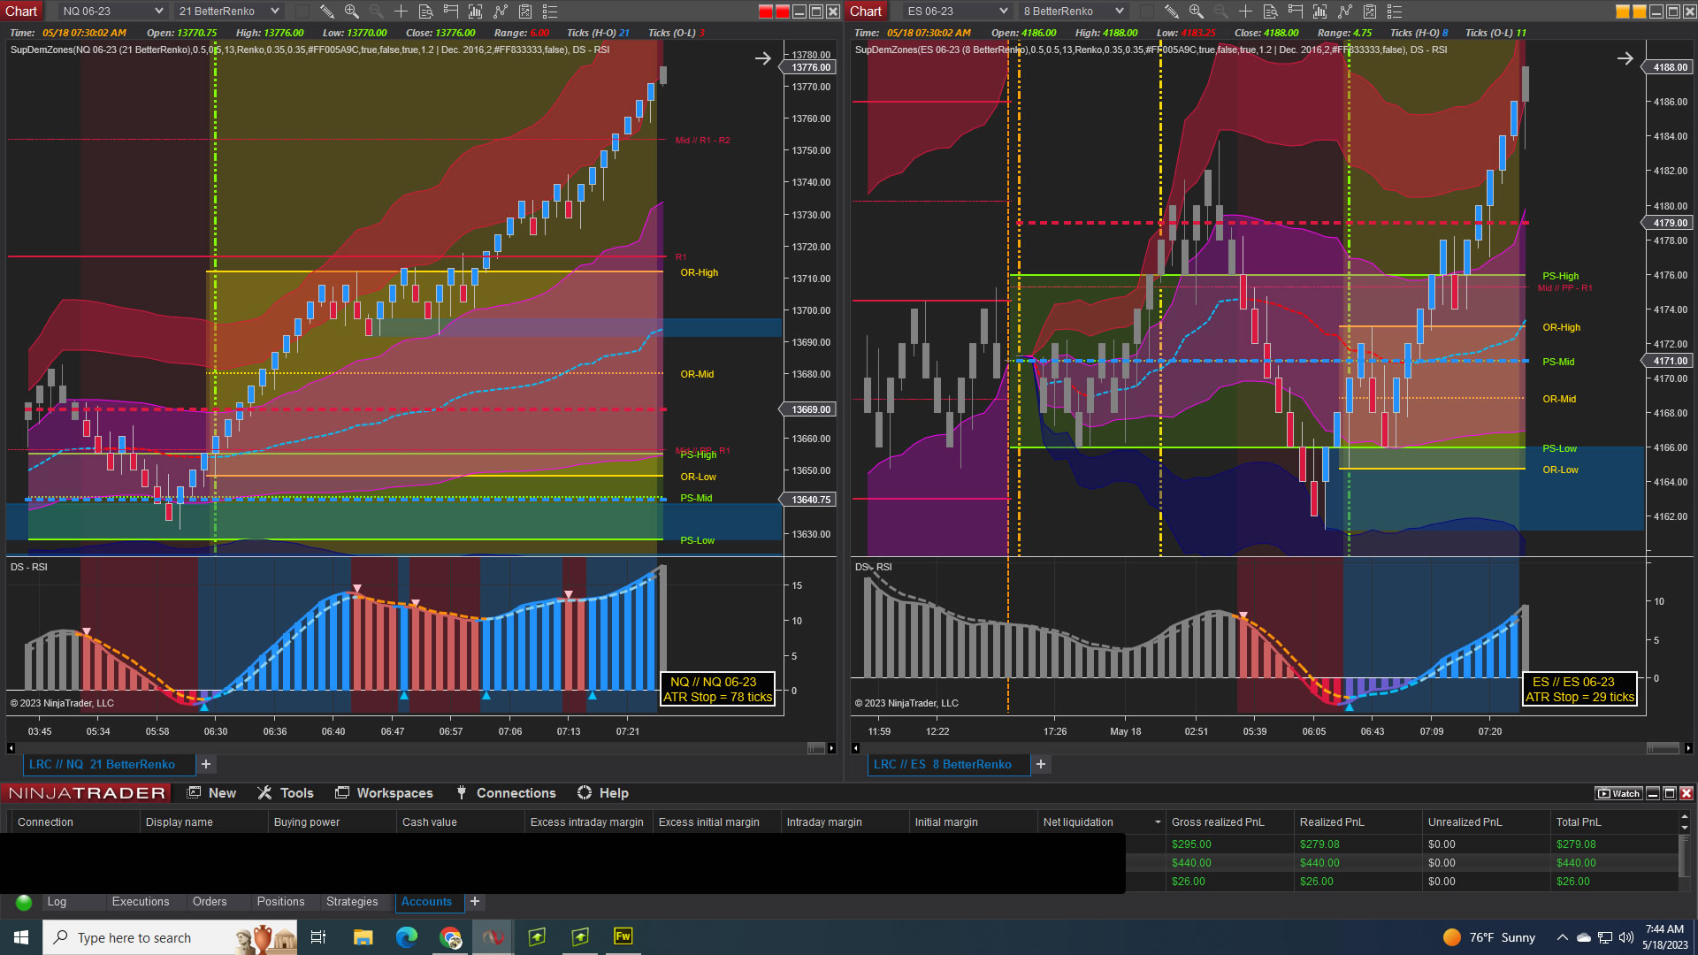Open the Help menu

(603, 793)
